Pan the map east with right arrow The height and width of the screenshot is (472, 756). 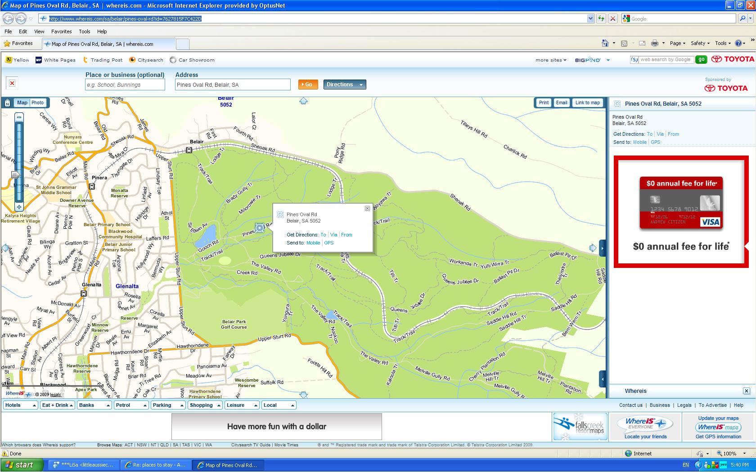pyautogui.click(x=593, y=248)
